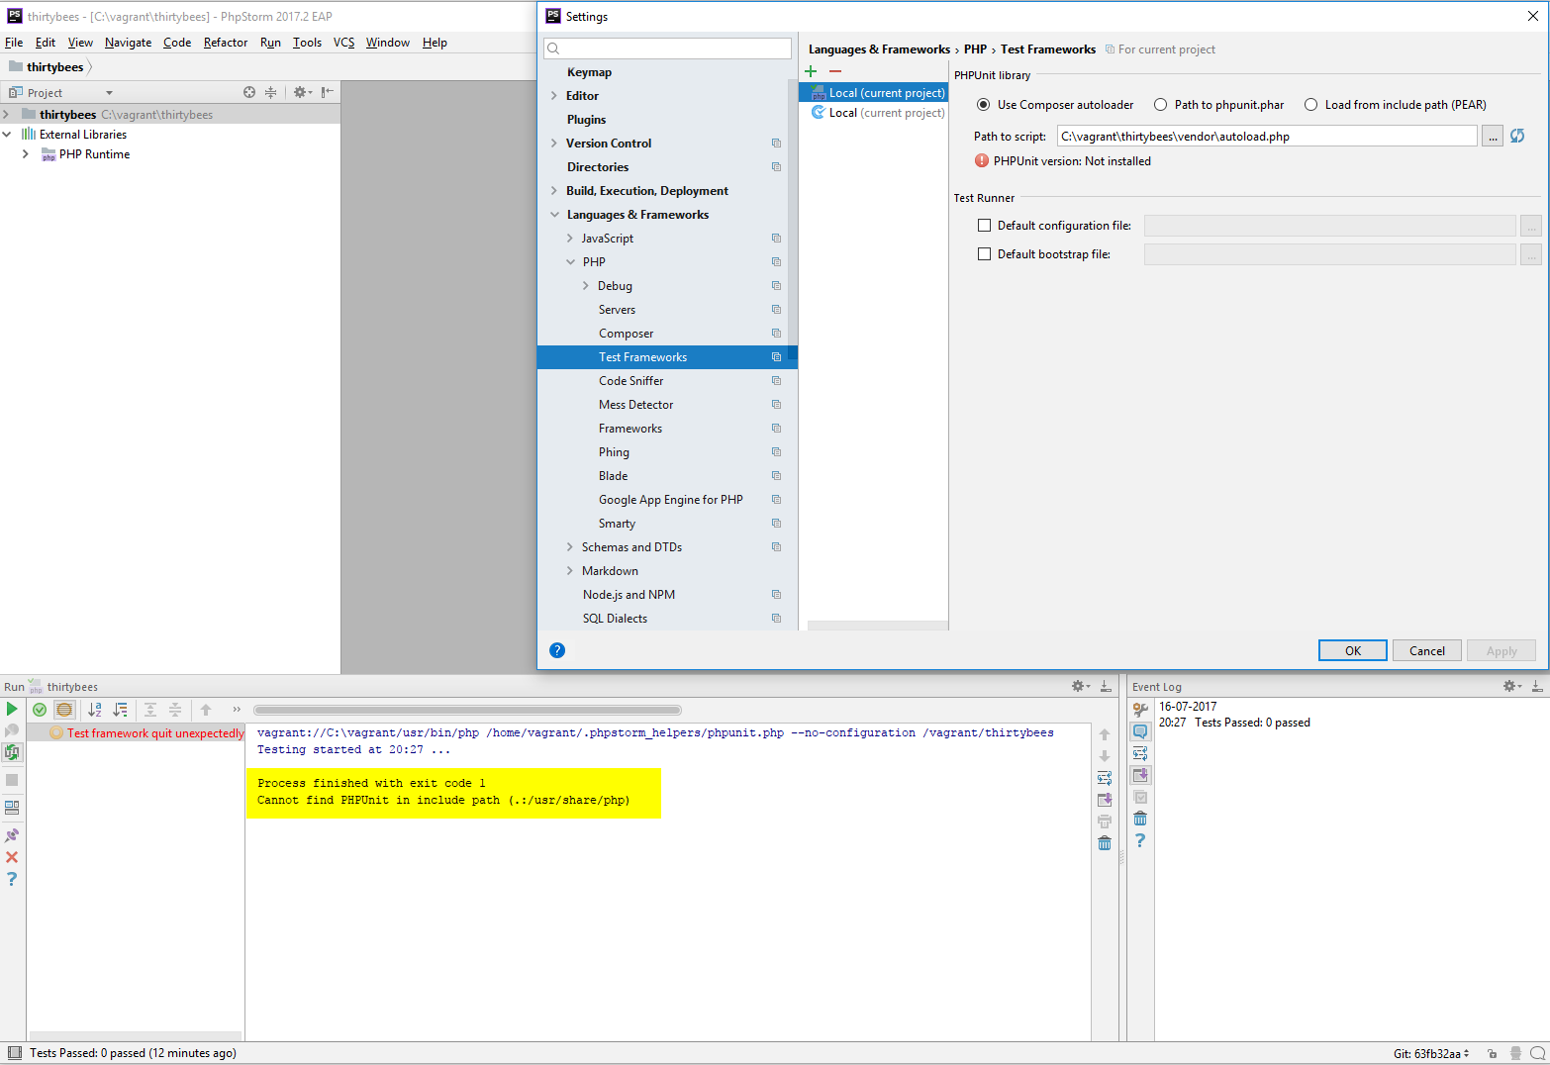The width and height of the screenshot is (1550, 1065).
Task: Tick the Default bootstrap file checkbox
Action: pos(984,254)
